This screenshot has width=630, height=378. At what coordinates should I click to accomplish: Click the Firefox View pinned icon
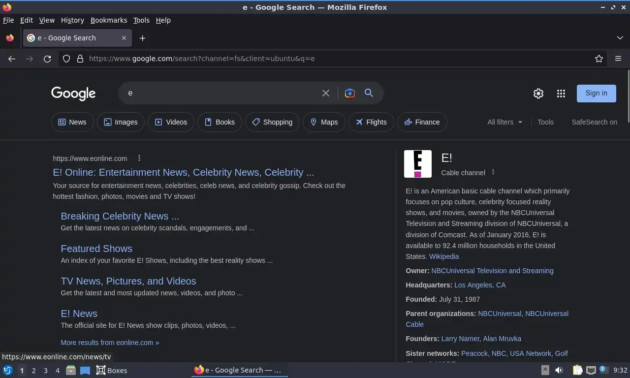[10, 38]
